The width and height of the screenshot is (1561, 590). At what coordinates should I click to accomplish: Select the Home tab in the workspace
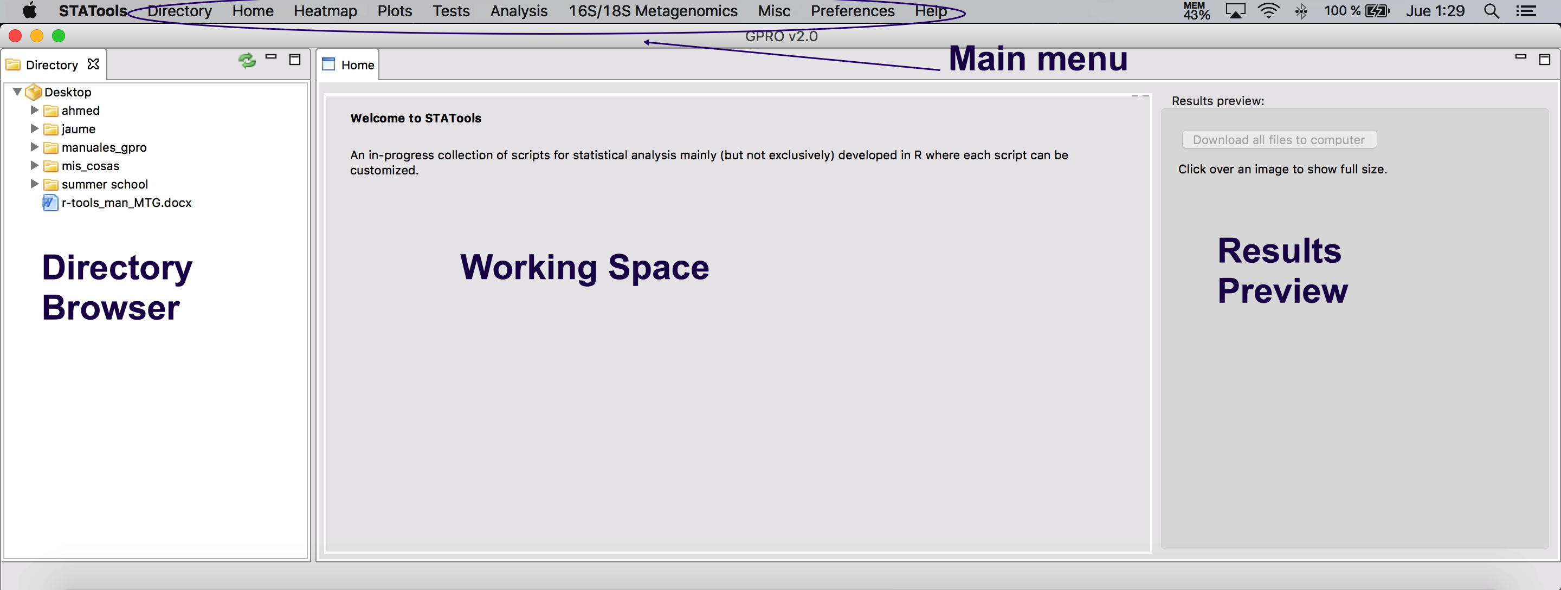click(x=349, y=64)
